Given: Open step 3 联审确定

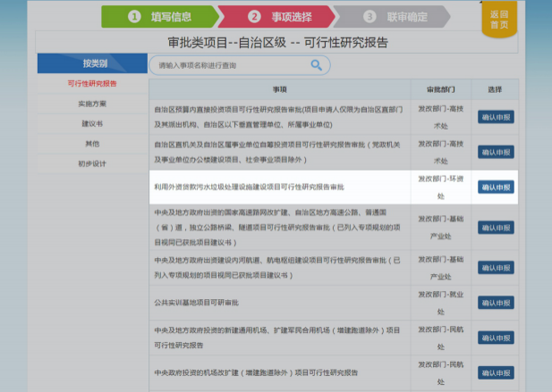Looking at the screenshot, I should 395,16.
